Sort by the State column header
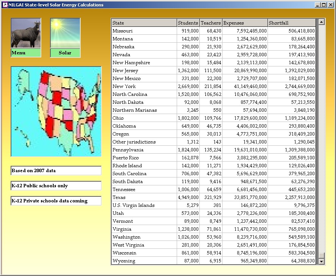336x276 pixels. click(x=144, y=23)
